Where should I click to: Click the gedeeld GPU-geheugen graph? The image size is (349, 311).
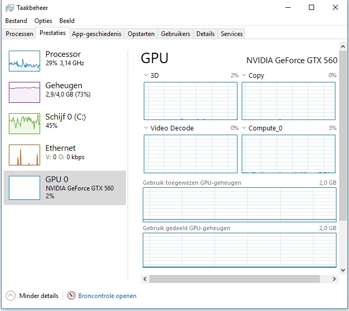[x=240, y=250]
